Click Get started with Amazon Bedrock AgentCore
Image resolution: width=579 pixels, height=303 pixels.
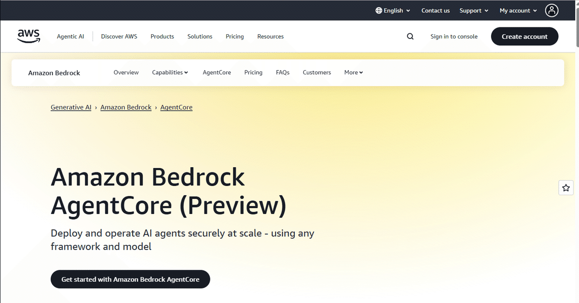coord(130,279)
